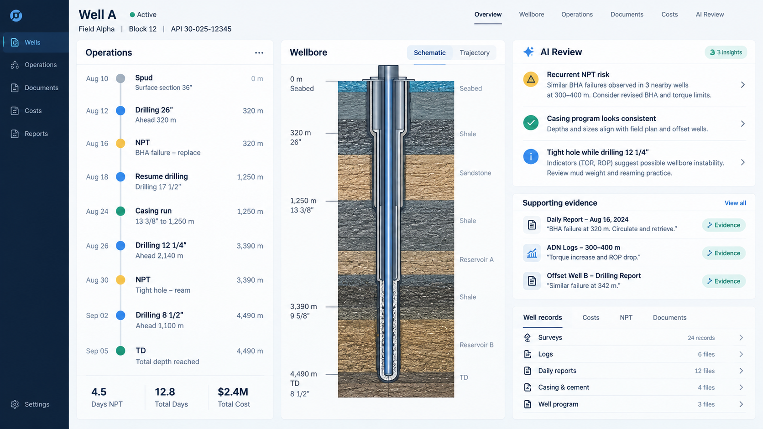Open the AI Review top tab
This screenshot has width=763, height=429.
(710, 15)
